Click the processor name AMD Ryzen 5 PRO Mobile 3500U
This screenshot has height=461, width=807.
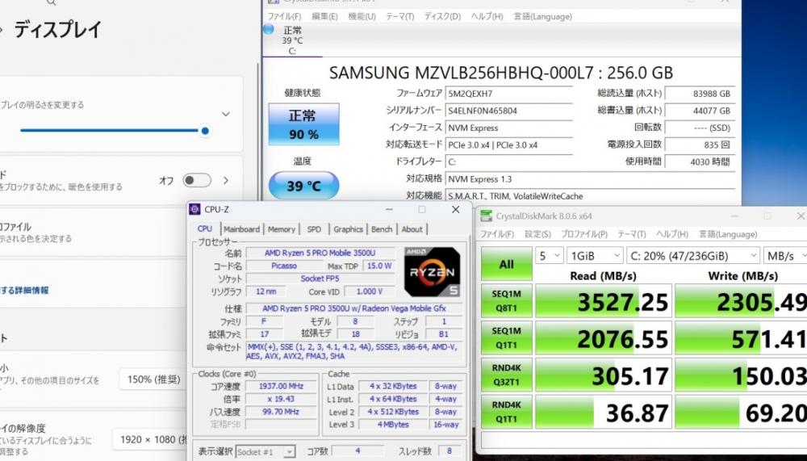pos(320,253)
